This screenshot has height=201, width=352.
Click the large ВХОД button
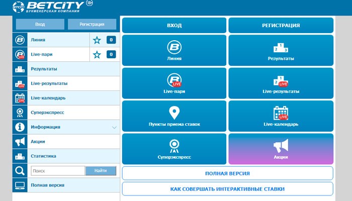pyautogui.click(x=174, y=25)
